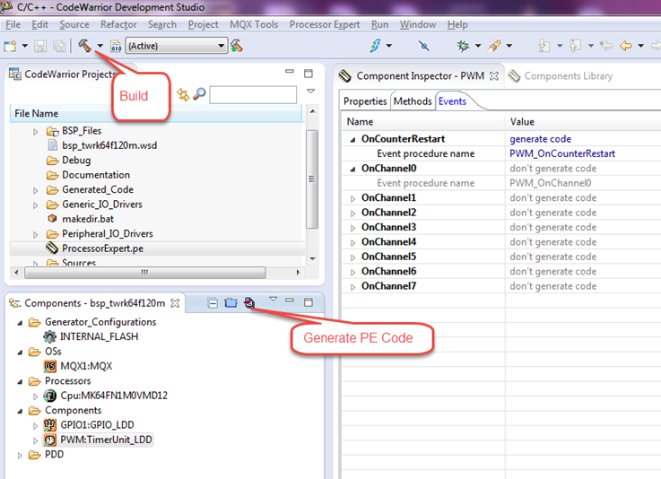Expand the Generated_Code folder

(x=36, y=190)
